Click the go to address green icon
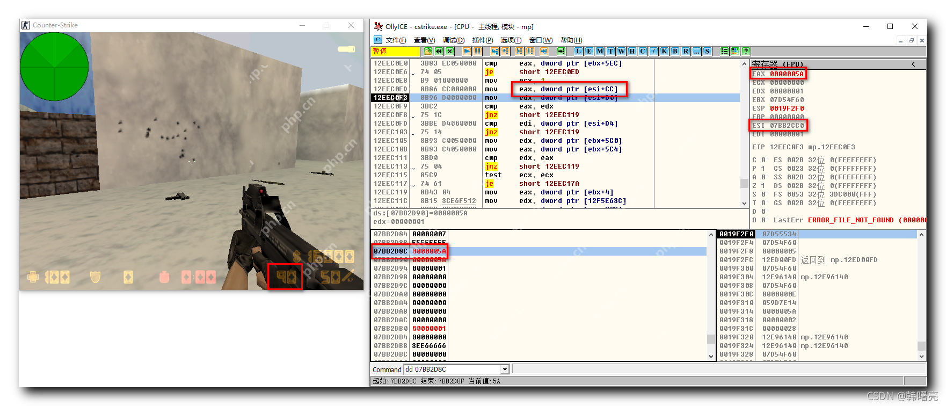The height and width of the screenshot is (406, 946). [561, 51]
